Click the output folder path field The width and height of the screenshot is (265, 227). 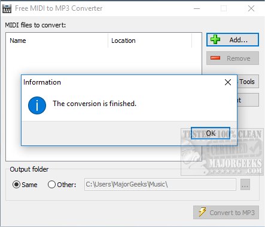tap(160, 185)
